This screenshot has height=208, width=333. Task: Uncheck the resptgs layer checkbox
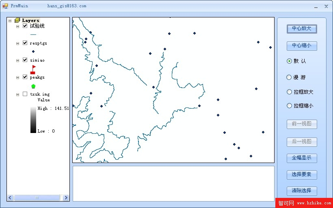(x=25, y=43)
